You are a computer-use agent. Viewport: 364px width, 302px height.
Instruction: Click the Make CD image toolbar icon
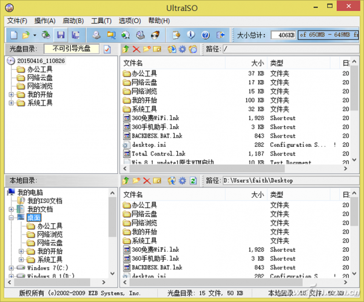pyautogui.click(x=96, y=35)
